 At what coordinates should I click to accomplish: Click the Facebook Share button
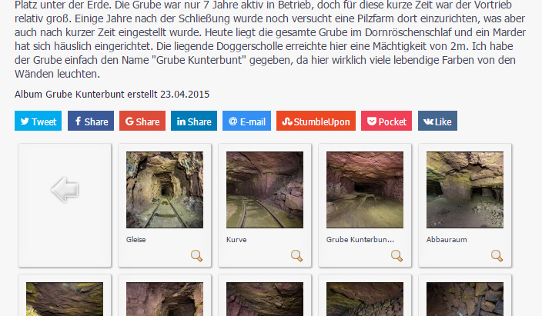(91, 121)
